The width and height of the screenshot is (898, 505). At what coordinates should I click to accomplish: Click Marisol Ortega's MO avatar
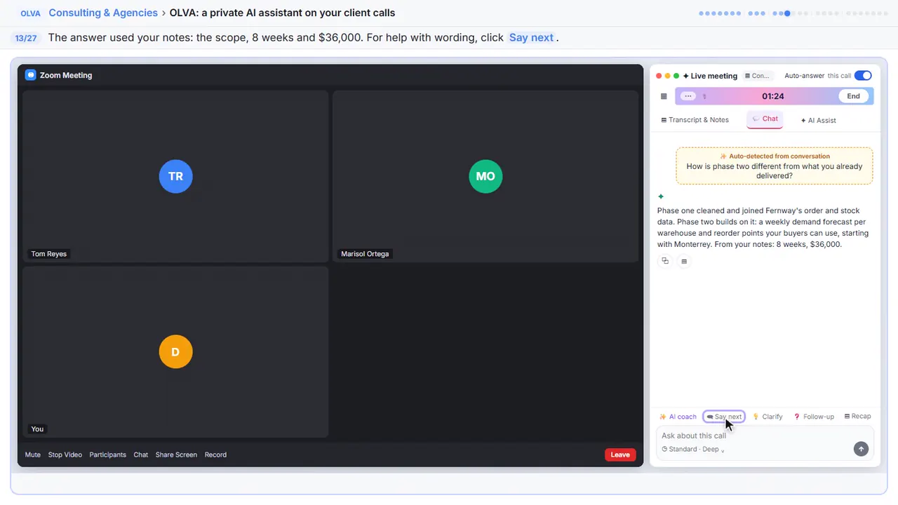click(x=485, y=176)
